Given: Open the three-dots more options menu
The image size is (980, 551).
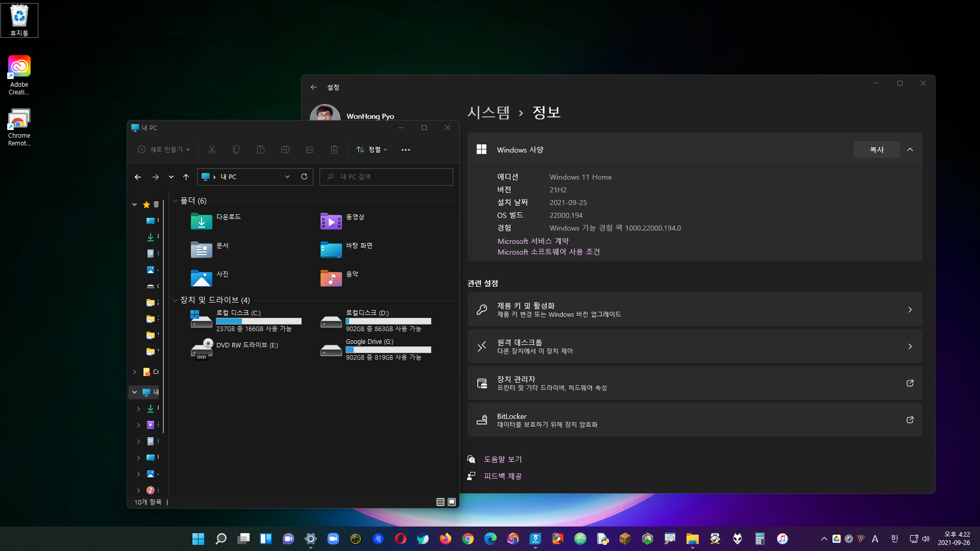Looking at the screenshot, I should tap(406, 149).
